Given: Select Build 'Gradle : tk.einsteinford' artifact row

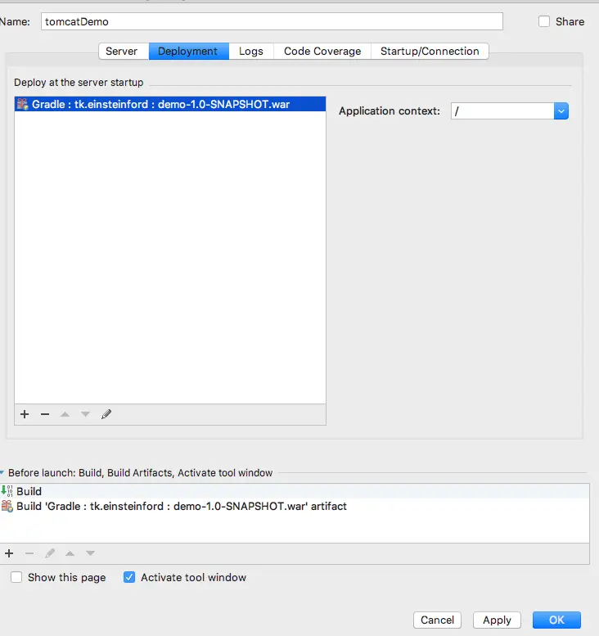Looking at the screenshot, I should [x=295, y=506].
